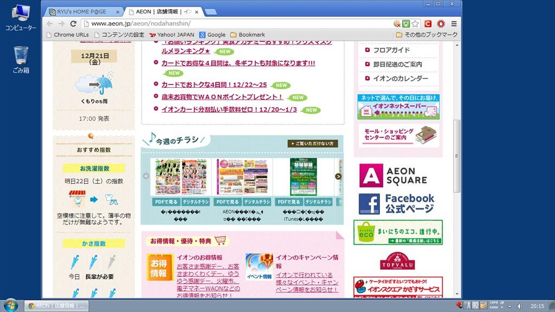Open イオンのカレンダー sidebar link
This screenshot has width=555, height=312.
coord(401,79)
